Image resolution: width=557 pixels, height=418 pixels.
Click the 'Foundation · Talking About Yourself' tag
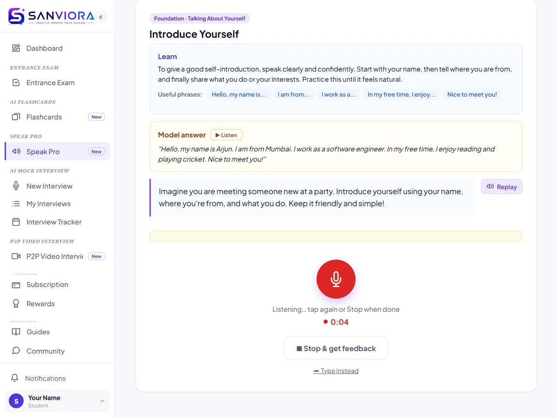coord(200,19)
